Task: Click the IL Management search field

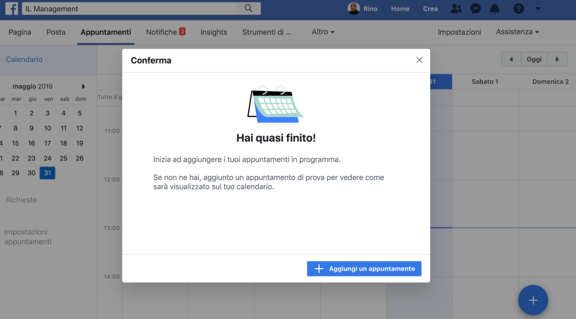Action: click(x=132, y=9)
